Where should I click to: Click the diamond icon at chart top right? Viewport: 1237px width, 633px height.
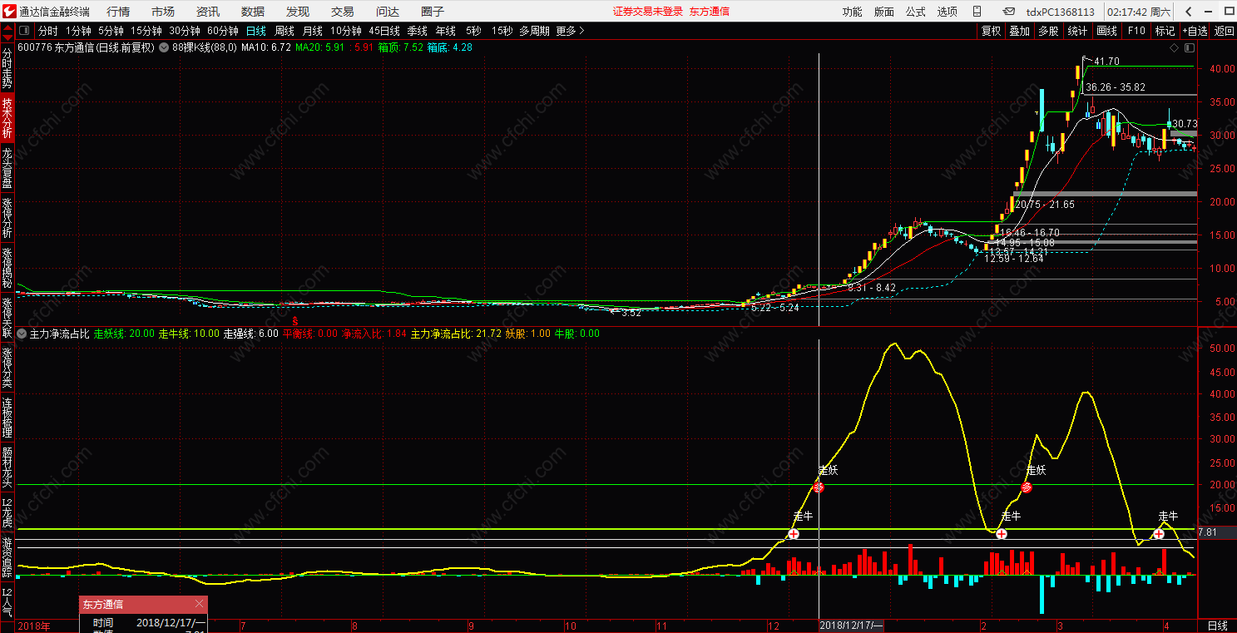[1173, 48]
